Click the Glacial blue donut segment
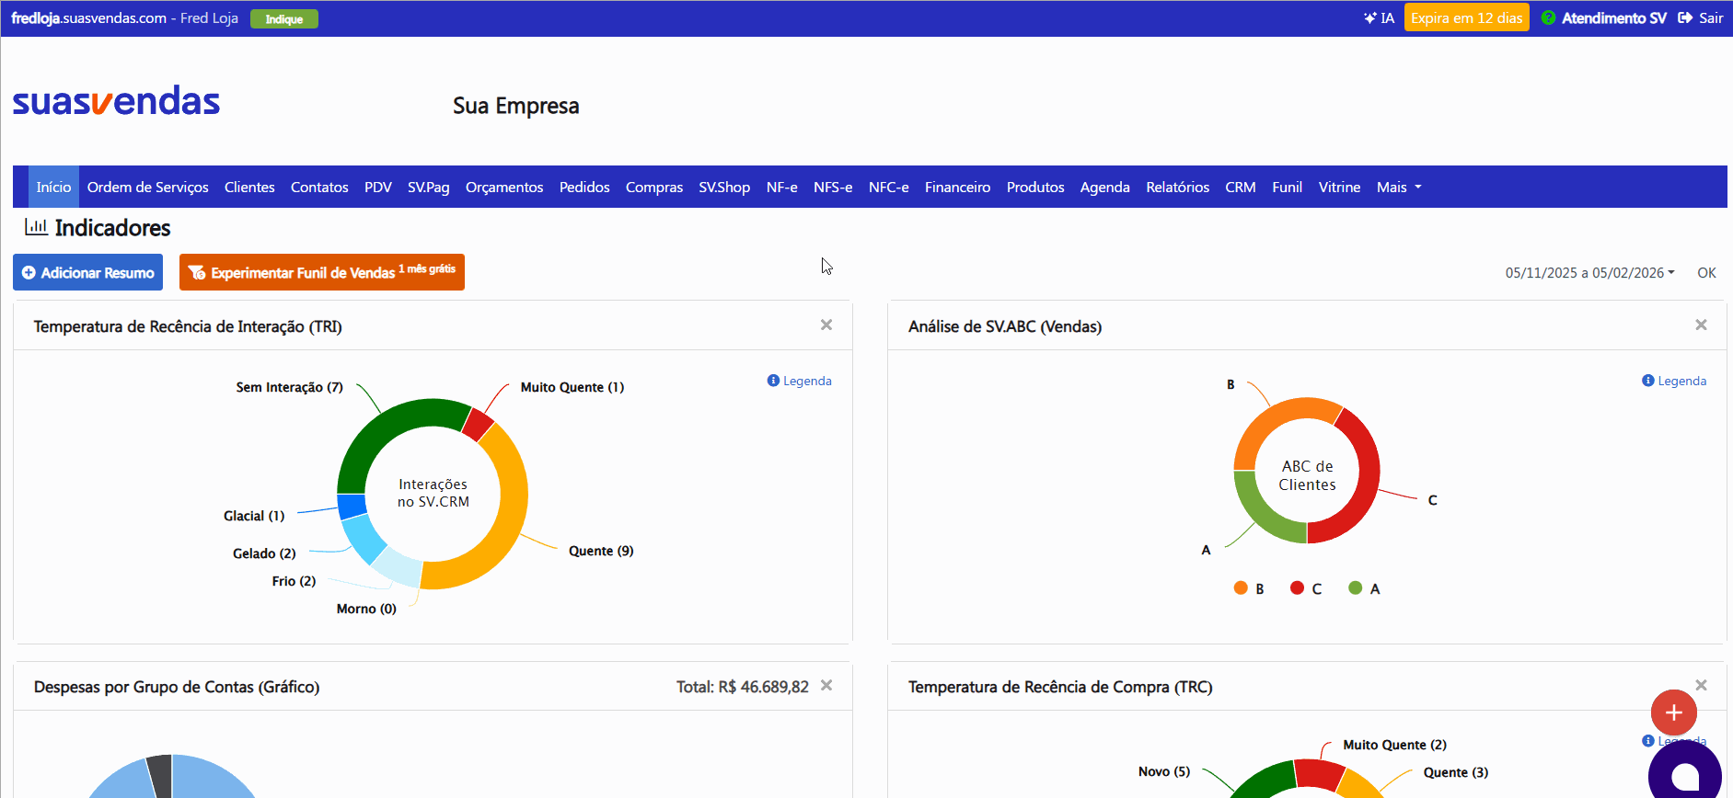 352,507
